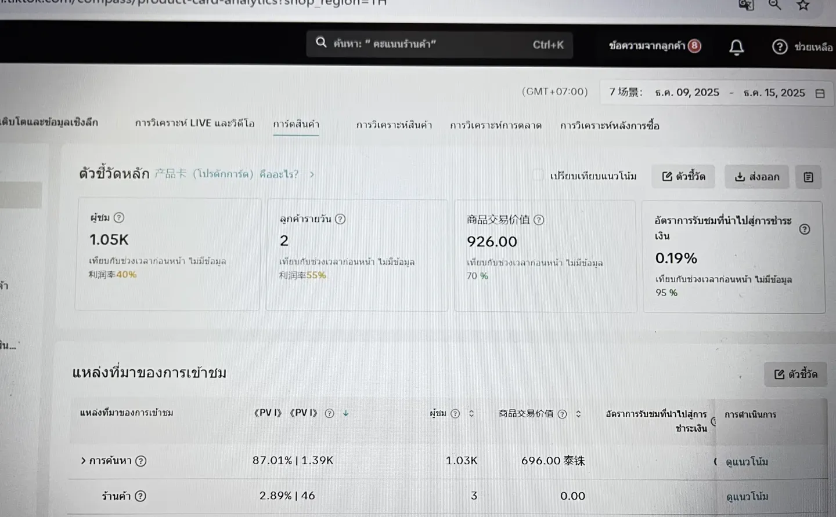Click the "利润率55%" text
Screen dimensions: 836x517
click(302, 275)
